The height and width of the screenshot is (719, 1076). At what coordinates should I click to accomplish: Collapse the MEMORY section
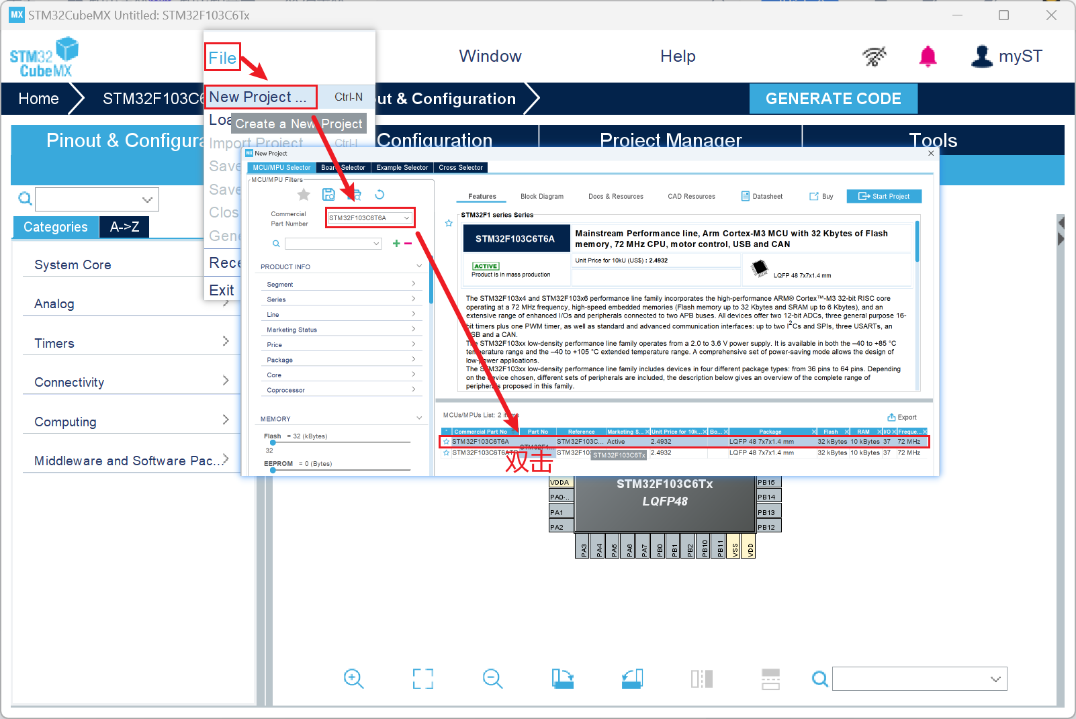click(x=419, y=418)
